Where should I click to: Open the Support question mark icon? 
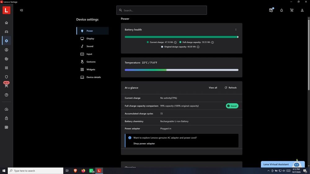click(x=6, y=95)
